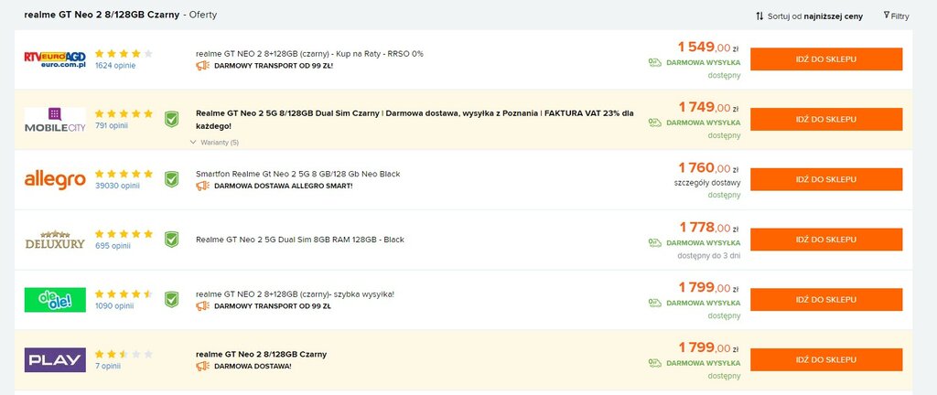
Task: Click the megaphone icon in the RTV Euro AGD offer
Action: coord(202,66)
